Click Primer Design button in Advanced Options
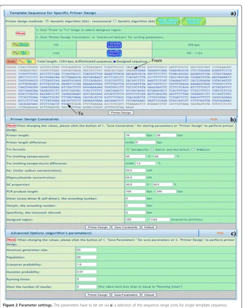This screenshot has width=243, height=308. coord(98,295)
